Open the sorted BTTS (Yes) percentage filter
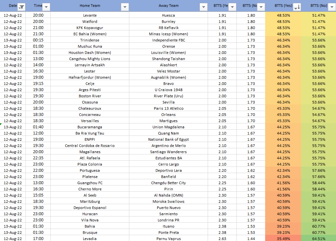The width and height of the screenshot is (336, 241). pos(297,7)
